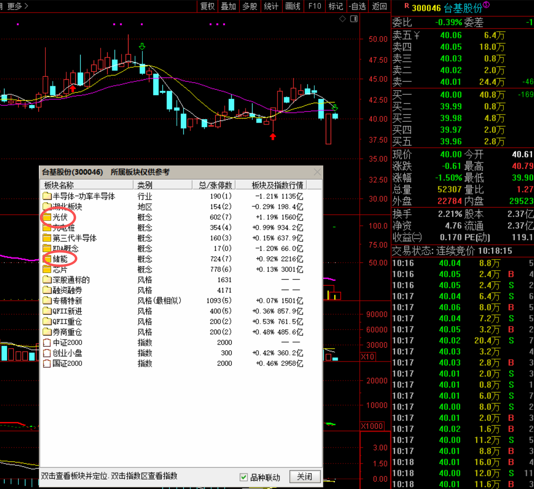This screenshot has width=534, height=489.
Task: Click the 创业小盘 index icon
Action: pyautogui.click(x=47, y=353)
